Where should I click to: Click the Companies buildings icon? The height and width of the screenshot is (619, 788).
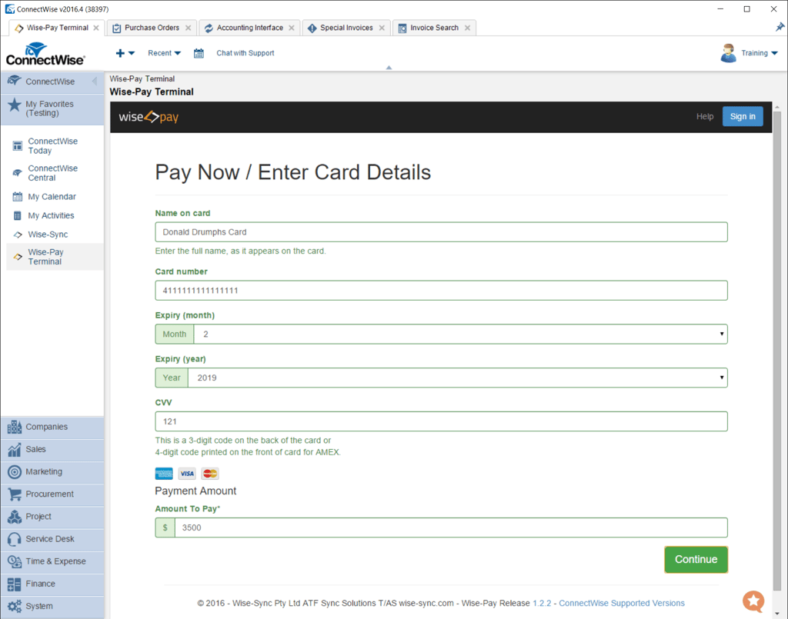(15, 428)
